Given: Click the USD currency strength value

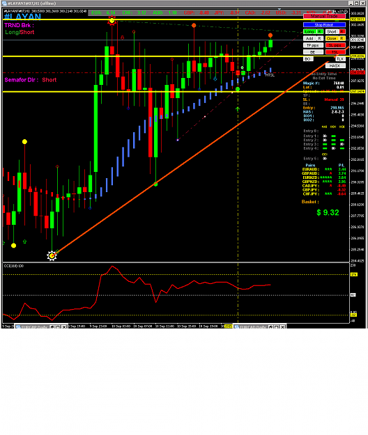Looking at the screenshot, I should 296,13.
